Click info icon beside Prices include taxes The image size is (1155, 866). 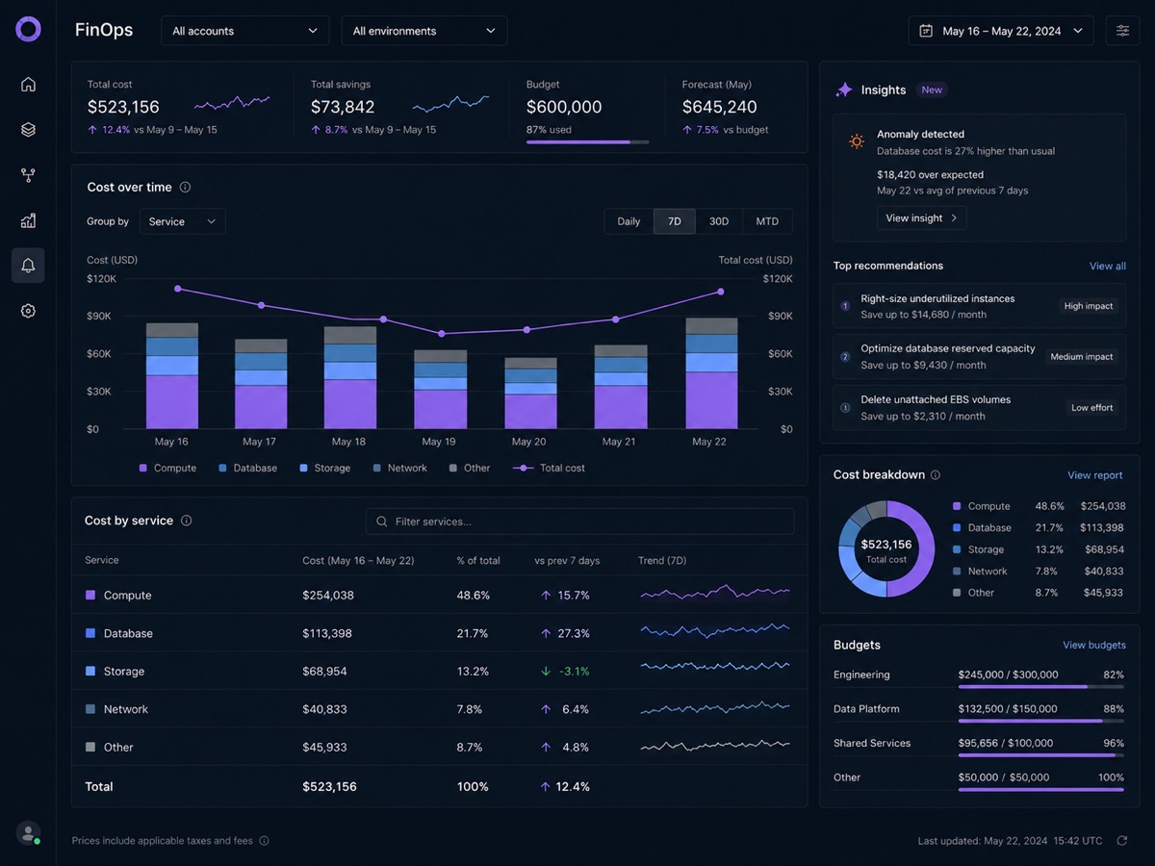264,841
